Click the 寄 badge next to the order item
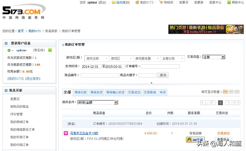 (x=66, y=133)
